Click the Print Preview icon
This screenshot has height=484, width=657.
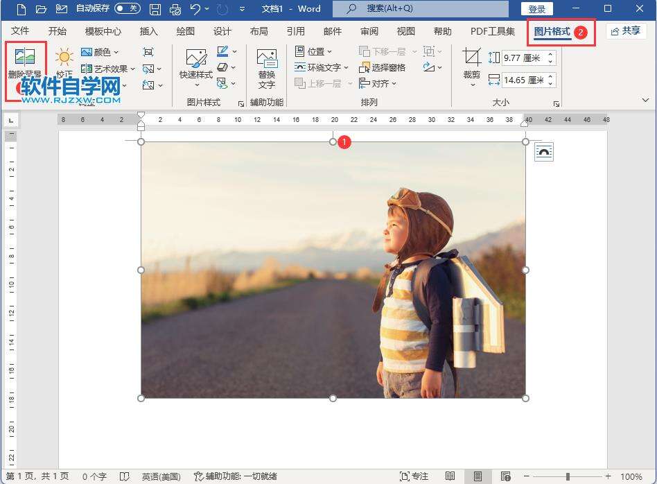(175, 9)
